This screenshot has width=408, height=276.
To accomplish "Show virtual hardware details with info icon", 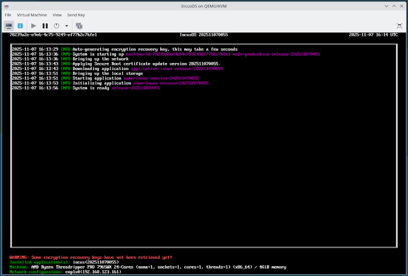I will (20, 25).
